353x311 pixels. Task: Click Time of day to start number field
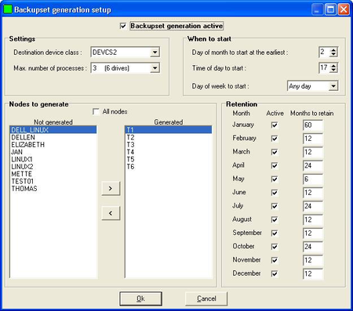pyautogui.click(x=324, y=68)
